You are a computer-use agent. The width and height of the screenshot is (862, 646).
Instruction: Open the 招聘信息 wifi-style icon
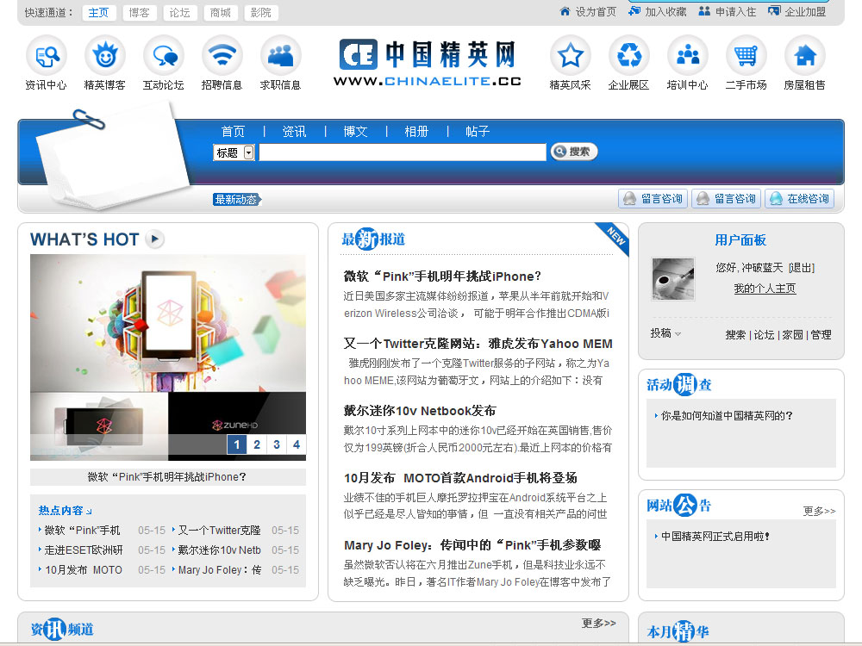(222, 55)
